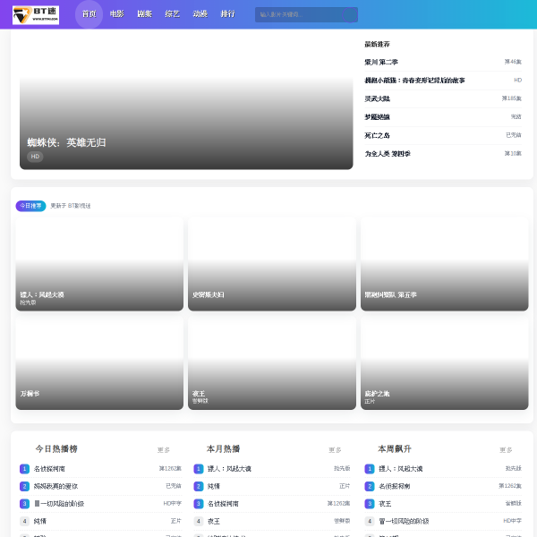Viewport: 537px width, 537px height.
Task: Open rank 1 镖人：风起大漠 in 本月热播
Action: tap(272, 468)
